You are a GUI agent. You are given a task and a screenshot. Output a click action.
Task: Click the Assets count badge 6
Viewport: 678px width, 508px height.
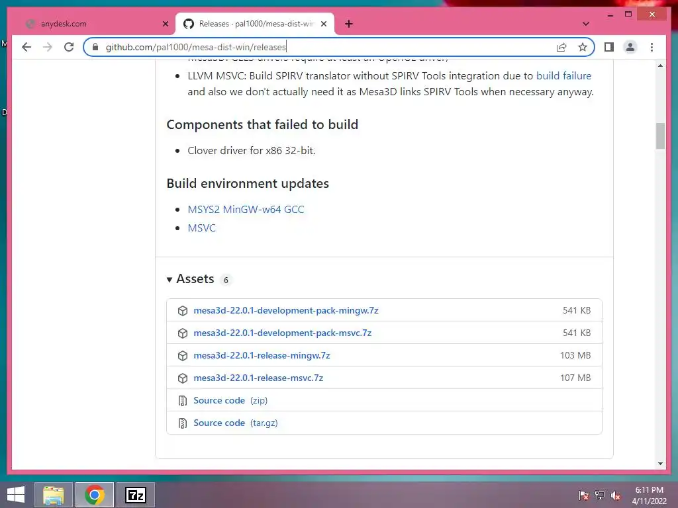click(x=226, y=280)
